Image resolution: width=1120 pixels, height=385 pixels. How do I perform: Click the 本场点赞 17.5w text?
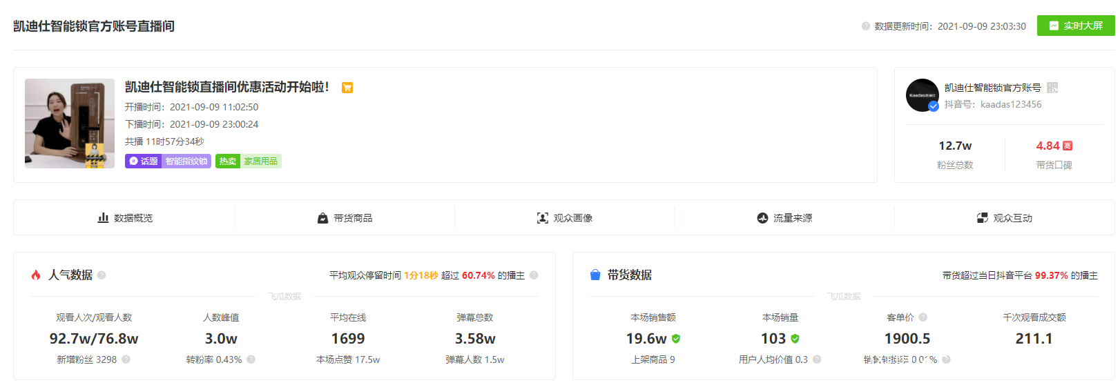348,359
